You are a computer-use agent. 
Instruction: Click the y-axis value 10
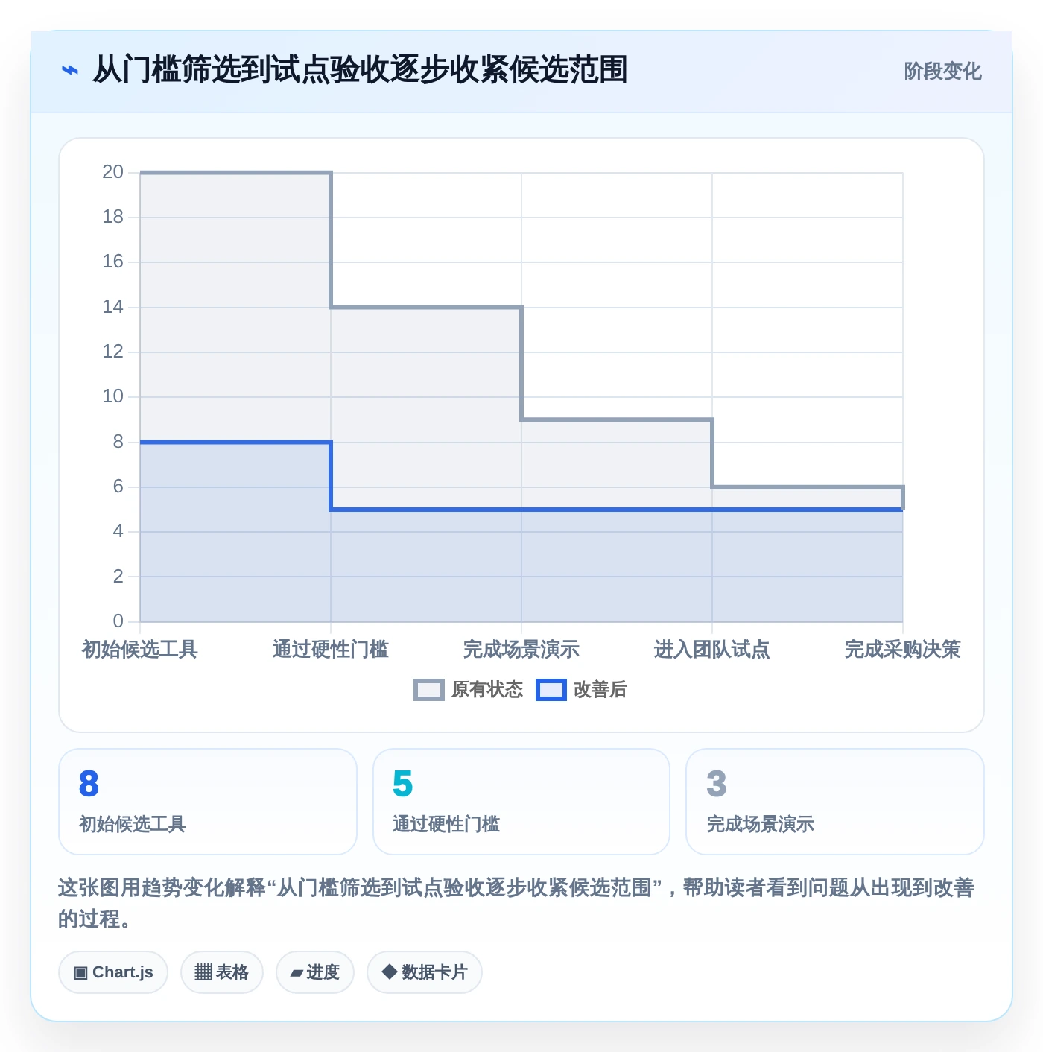click(112, 396)
